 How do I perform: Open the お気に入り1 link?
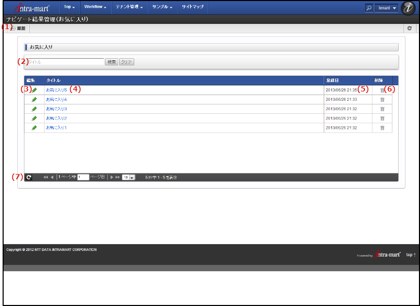coord(56,128)
